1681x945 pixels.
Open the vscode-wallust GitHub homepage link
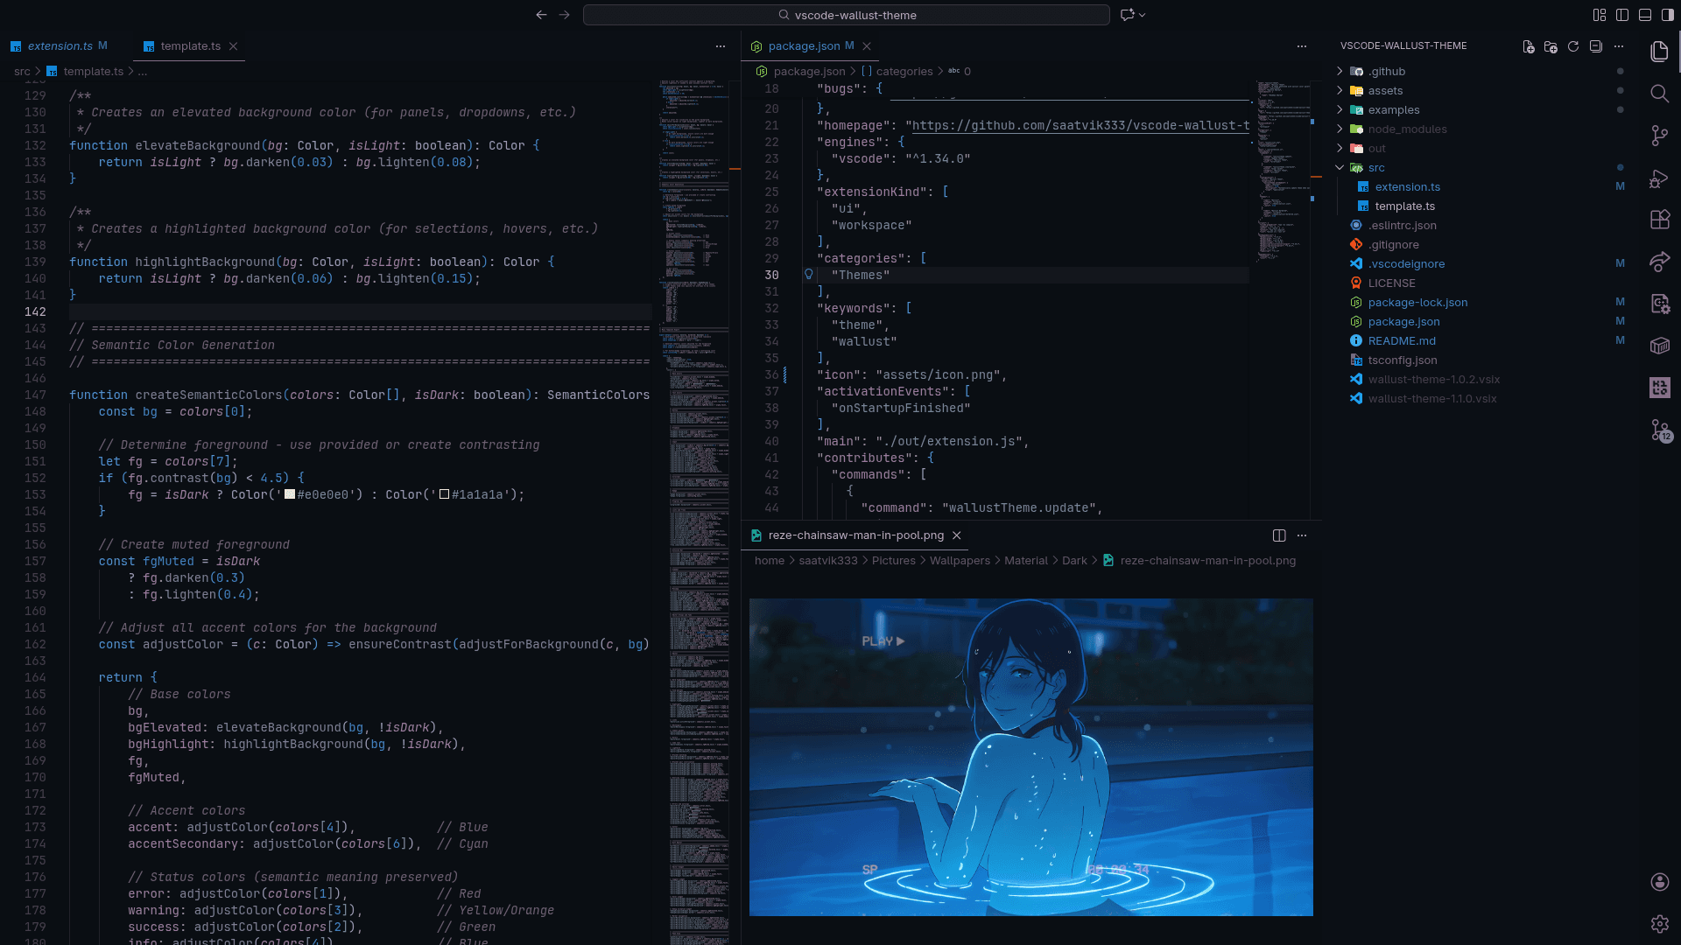pos(1077,125)
